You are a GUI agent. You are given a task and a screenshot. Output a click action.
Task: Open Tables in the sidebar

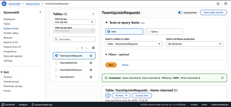tap(7, 24)
